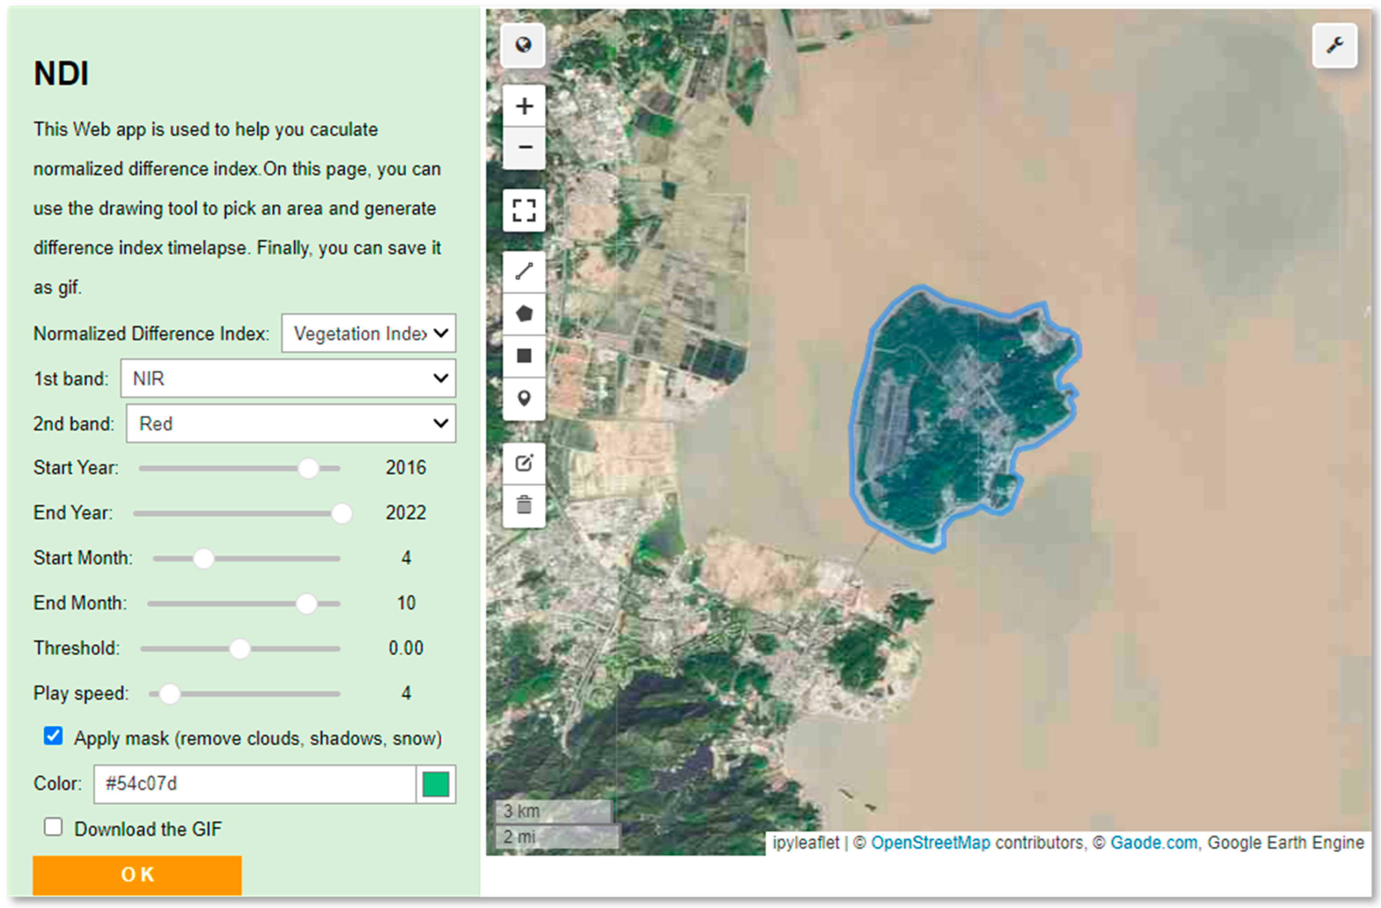Viewport: 1381px width, 908px height.
Task: Toggle fullscreen map view icon
Action: pos(524,210)
